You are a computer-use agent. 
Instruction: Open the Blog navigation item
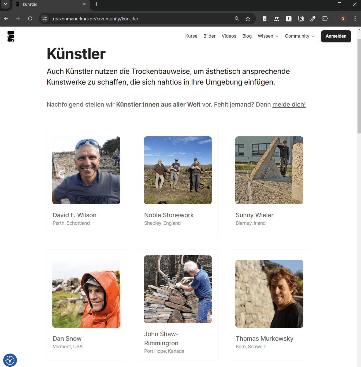coord(247,36)
